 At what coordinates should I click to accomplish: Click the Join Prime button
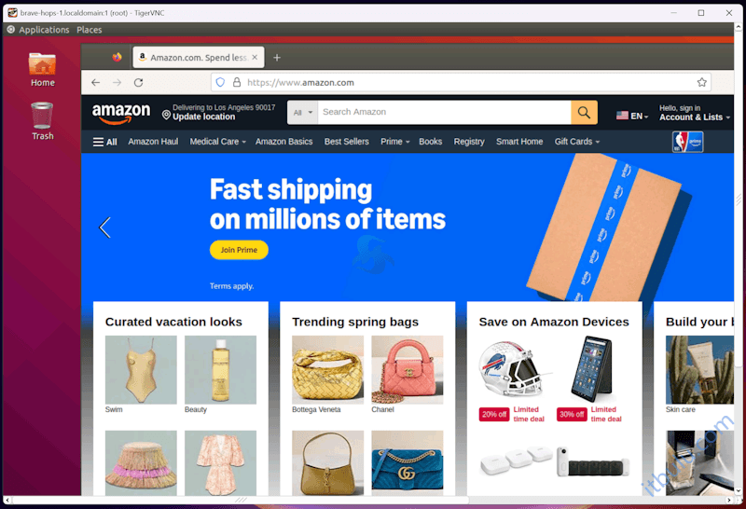point(239,250)
